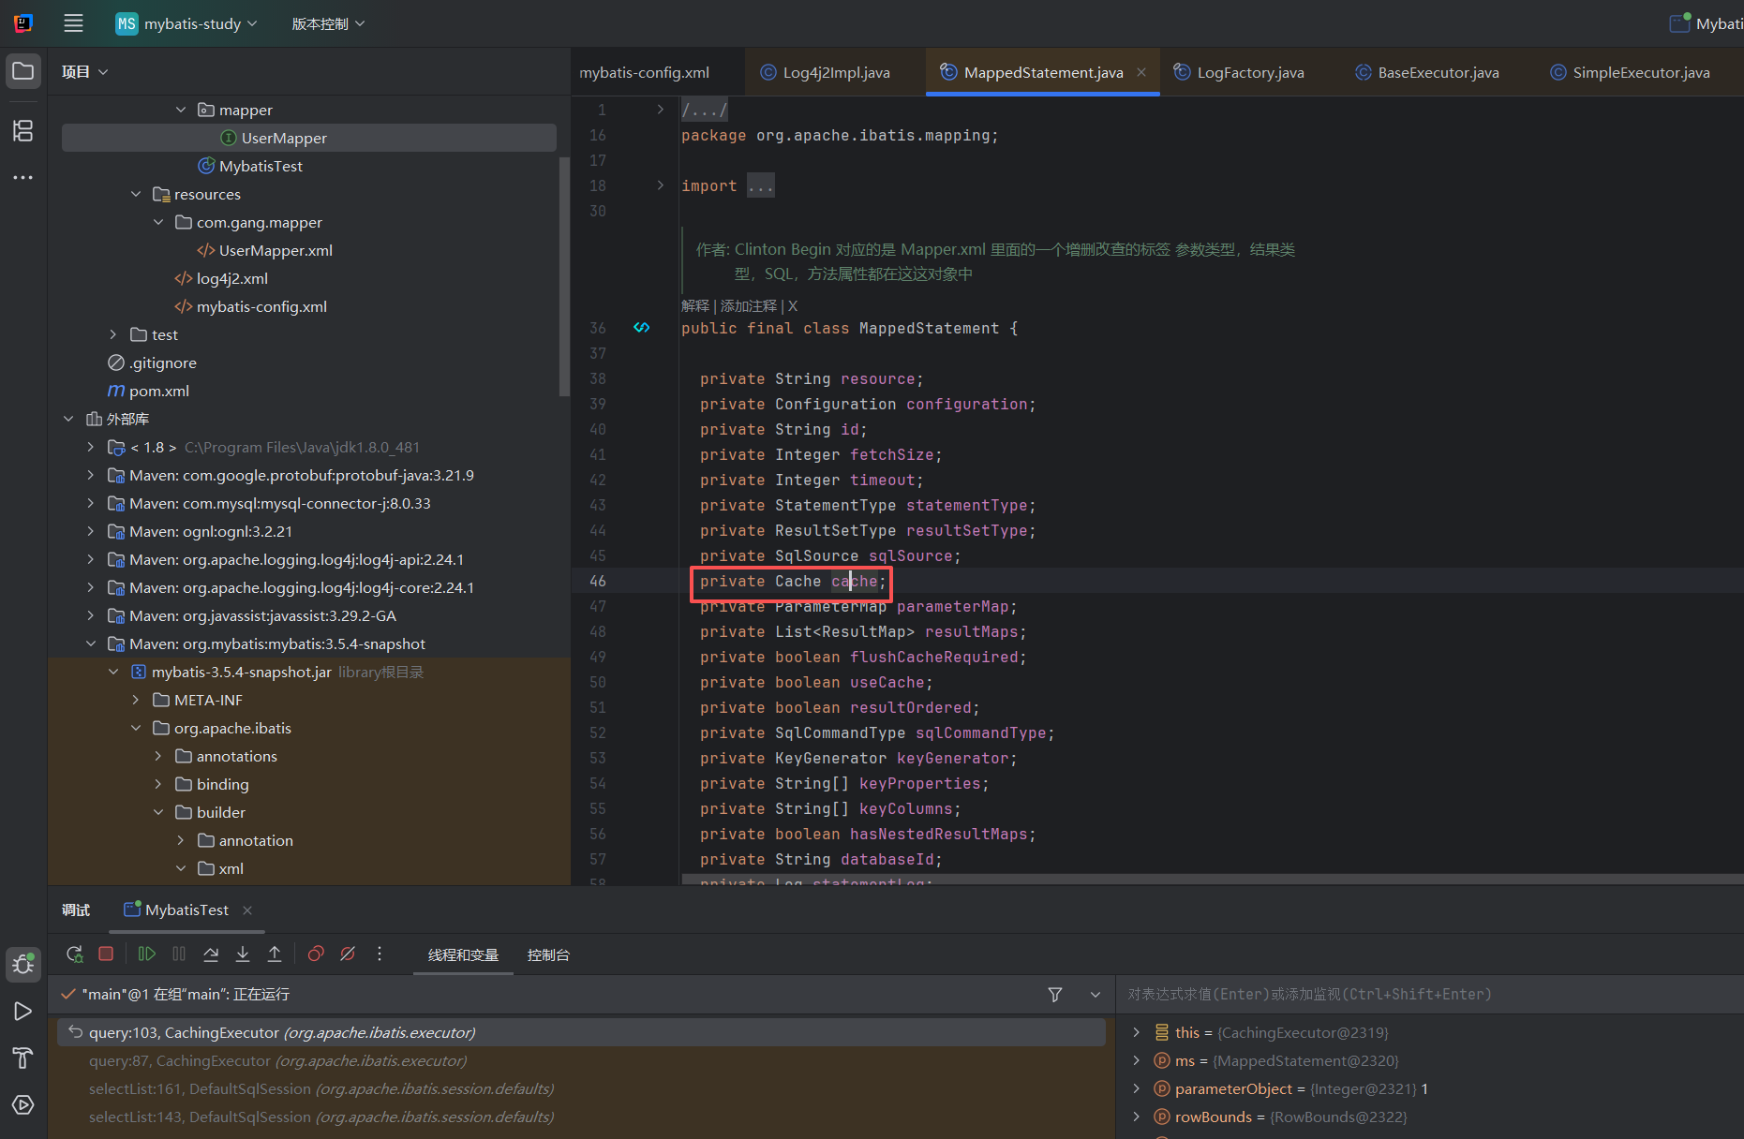Switch to LogFactory.java tab

[1239, 72]
